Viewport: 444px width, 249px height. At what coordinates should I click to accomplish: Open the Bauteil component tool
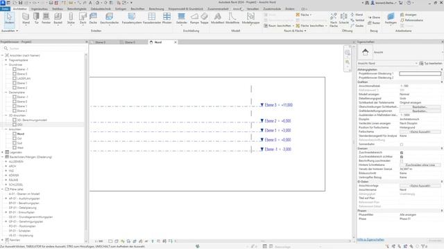coord(58,19)
